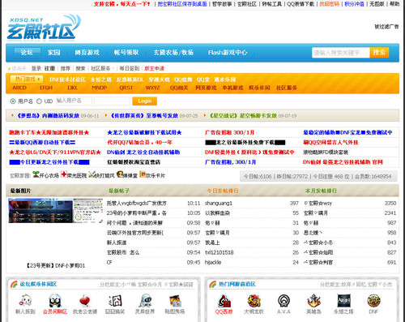Open the 每日签到 link
The width and height of the screenshot is (405, 322).
pyautogui.click(x=130, y=69)
